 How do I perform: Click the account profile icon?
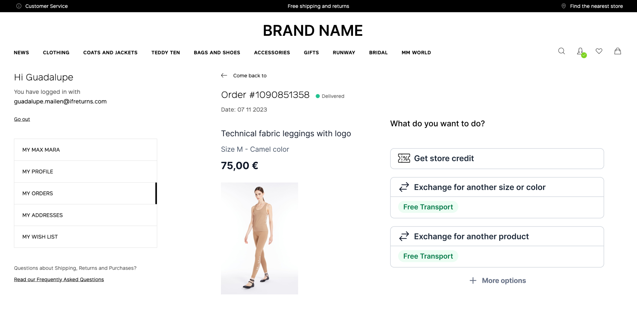[580, 51]
